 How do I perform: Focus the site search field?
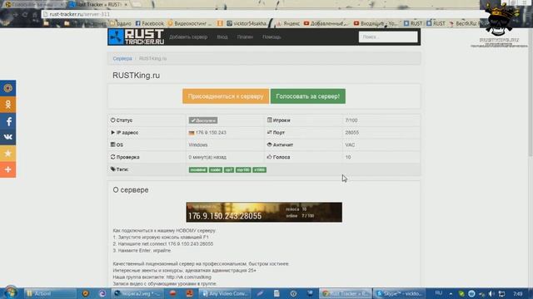coord(388,37)
